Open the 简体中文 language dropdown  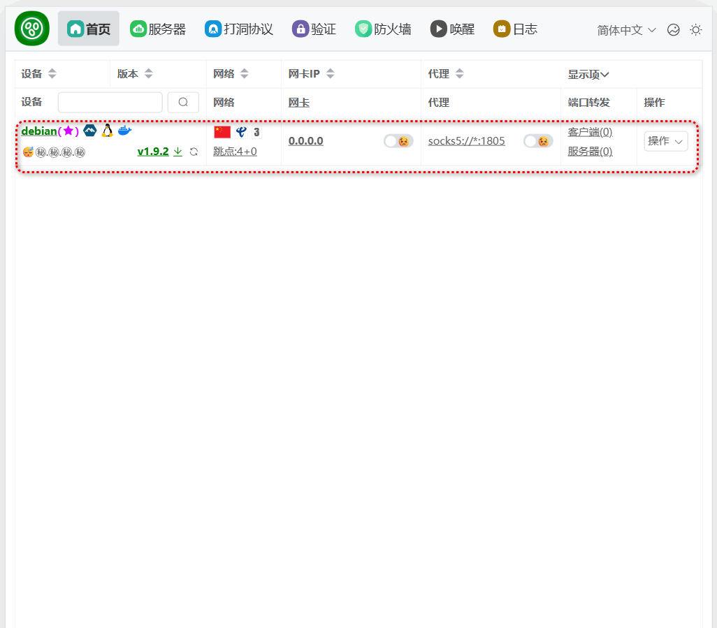626,30
